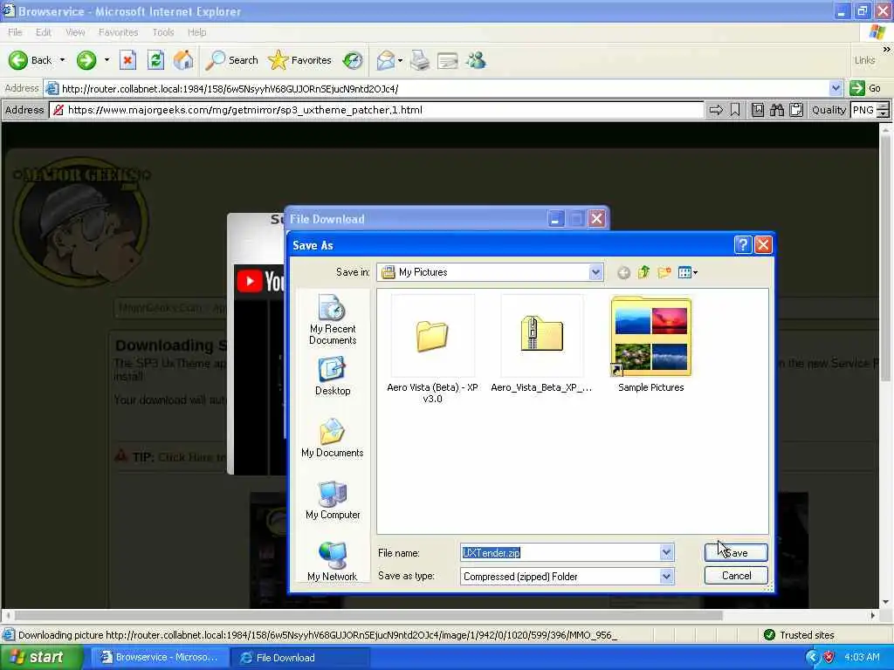Click the Quality PNG value field
894x670 pixels.
[x=863, y=110]
